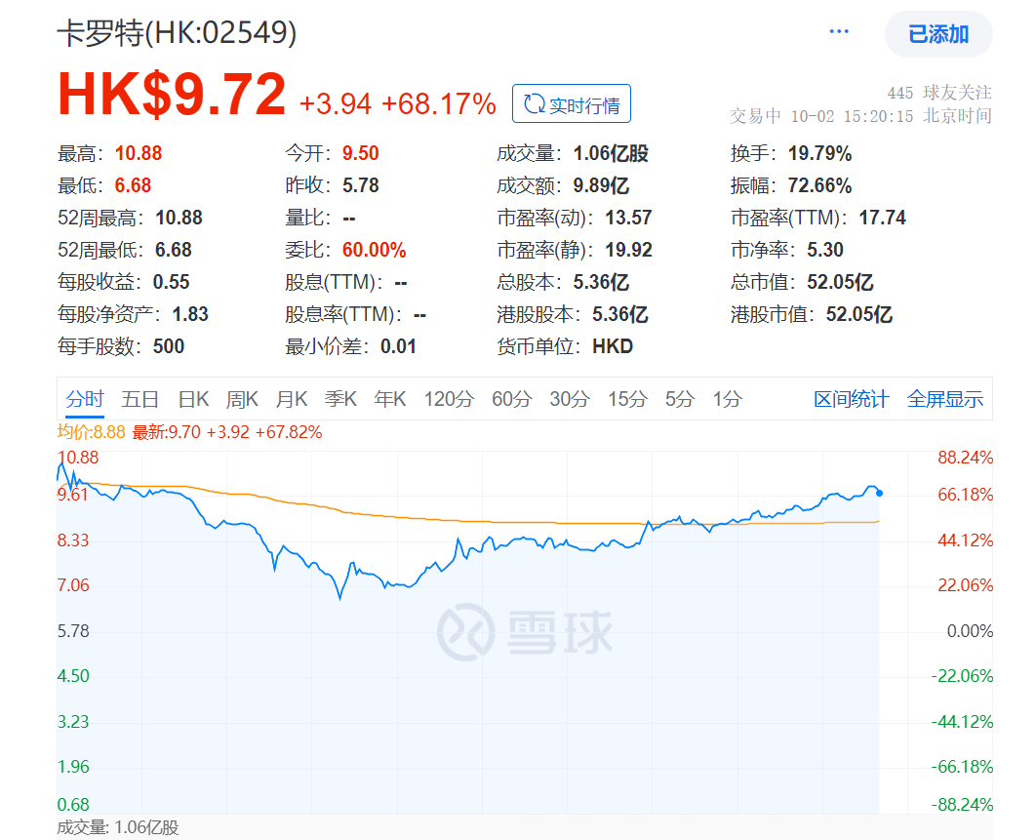The image size is (1036, 840).
Task: Open the 5分 interval chart
Action: [x=680, y=399]
